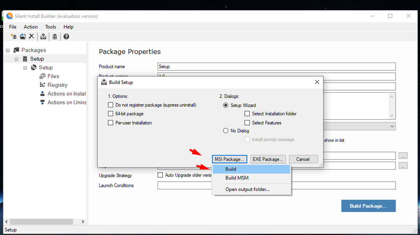The width and height of the screenshot is (420, 235).
Task: Click the Delete X toolbar icon
Action: (x=32, y=36)
